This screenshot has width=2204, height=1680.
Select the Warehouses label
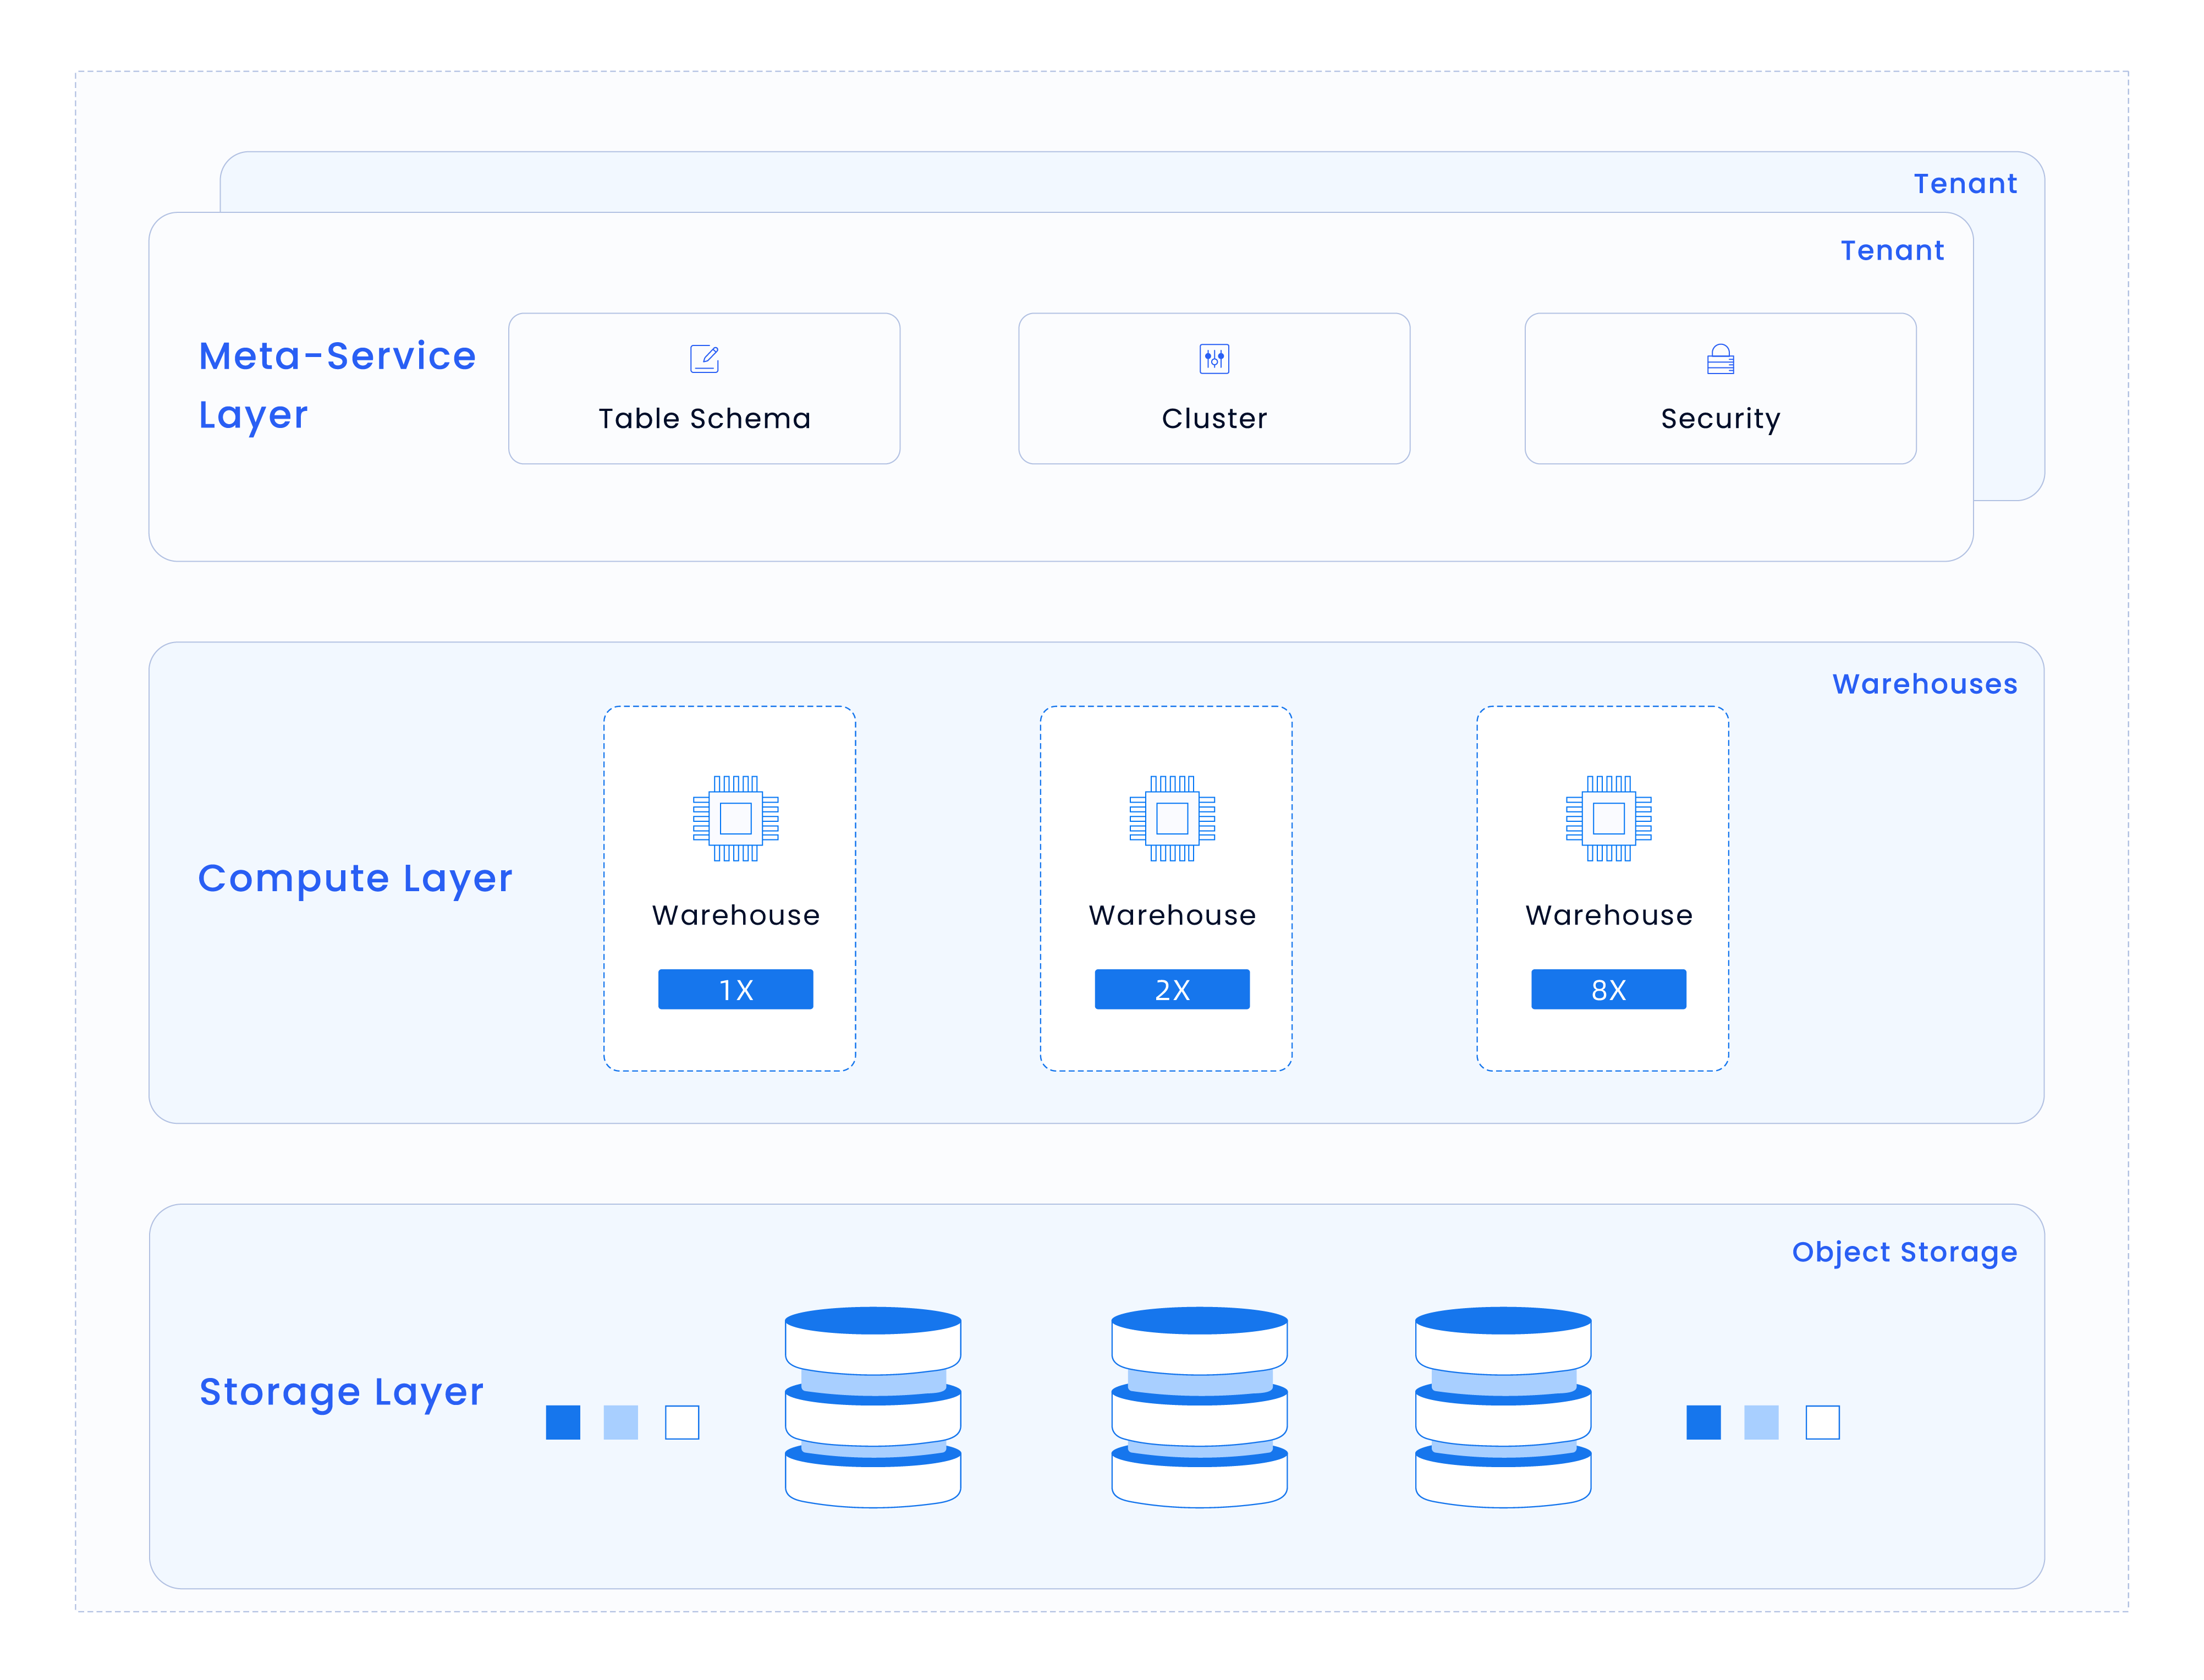tap(1923, 684)
